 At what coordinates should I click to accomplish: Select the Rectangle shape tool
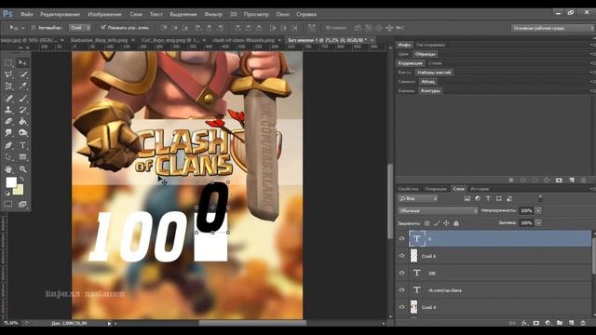click(x=22, y=157)
